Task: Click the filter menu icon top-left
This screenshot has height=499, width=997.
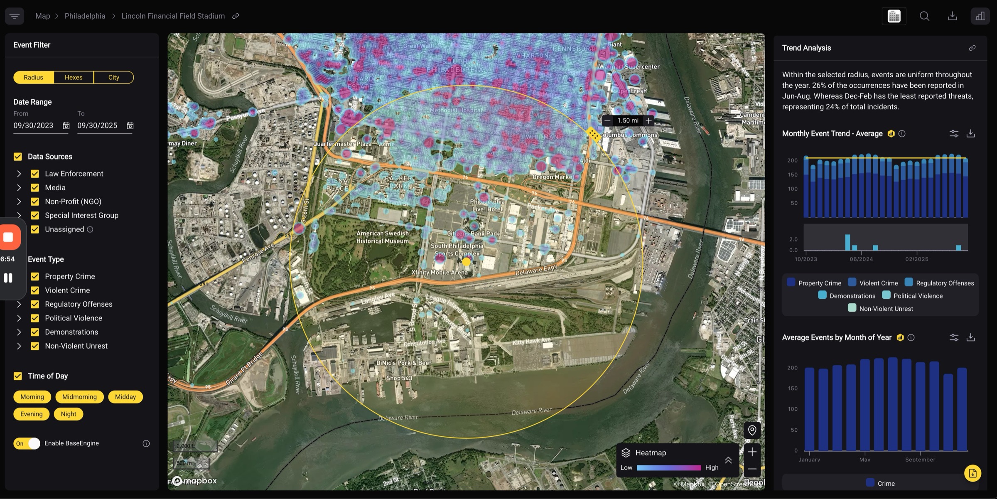Action: (x=15, y=16)
